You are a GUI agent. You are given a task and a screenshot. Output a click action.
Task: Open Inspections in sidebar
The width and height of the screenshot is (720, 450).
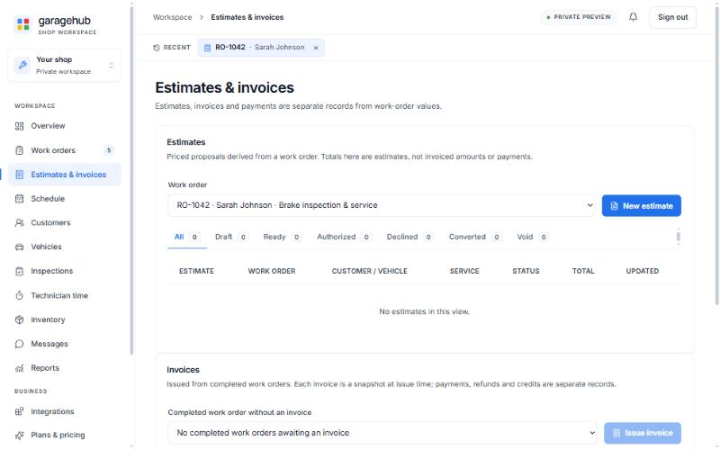coord(64,271)
